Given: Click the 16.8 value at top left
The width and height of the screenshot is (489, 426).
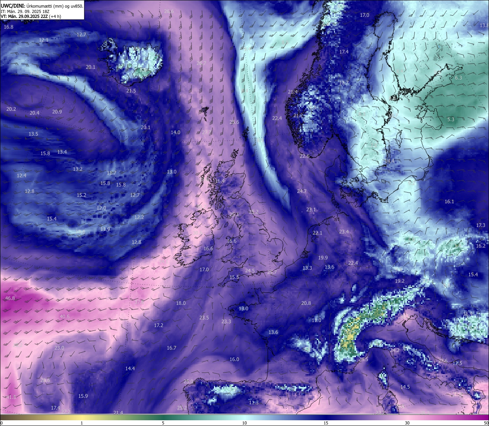Looking at the screenshot, I should click(x=8, y=27).
